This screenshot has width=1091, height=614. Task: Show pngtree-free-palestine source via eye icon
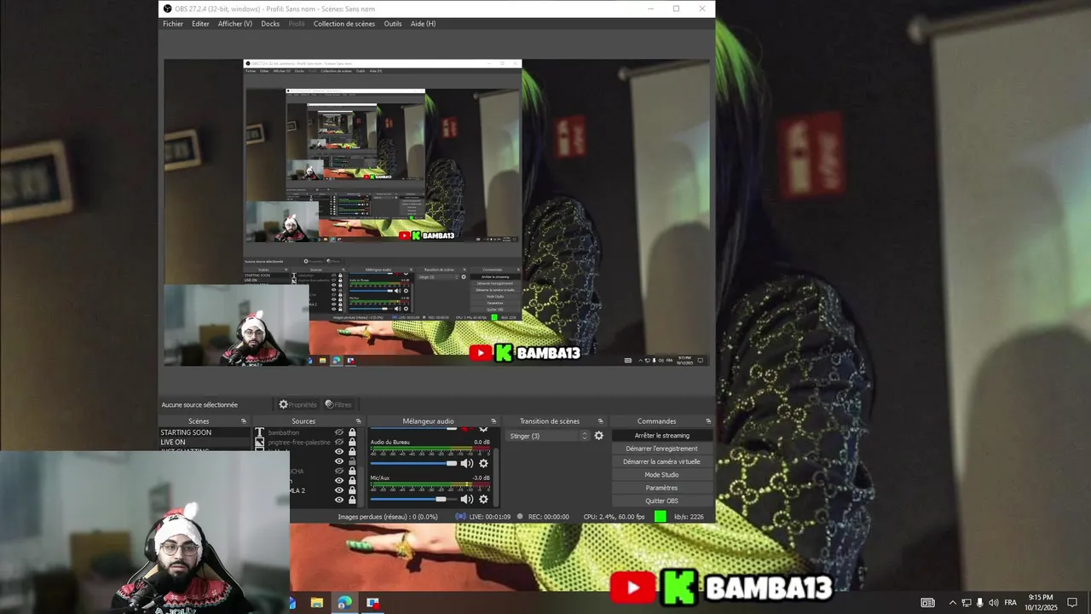[339, 443]
